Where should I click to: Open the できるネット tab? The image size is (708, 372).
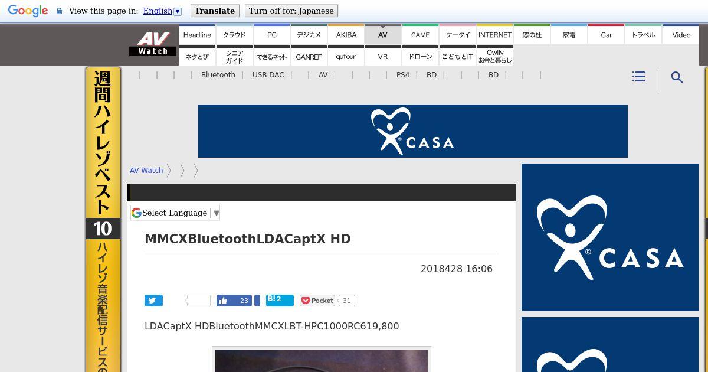click(272, 56)
